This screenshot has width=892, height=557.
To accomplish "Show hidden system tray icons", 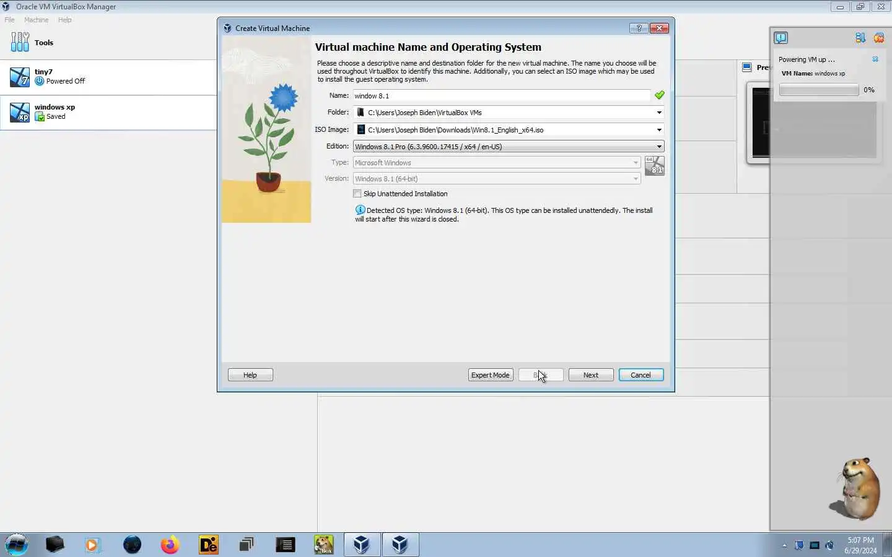I will pyautogui.click(x=784, y=545).
